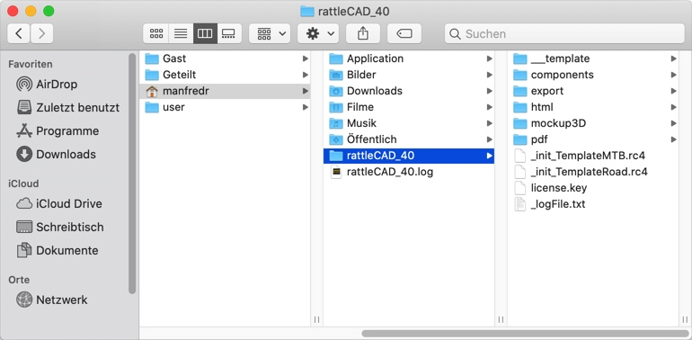Select the Application folder
The height and width of the screenshot is (340, 692).
409,58
